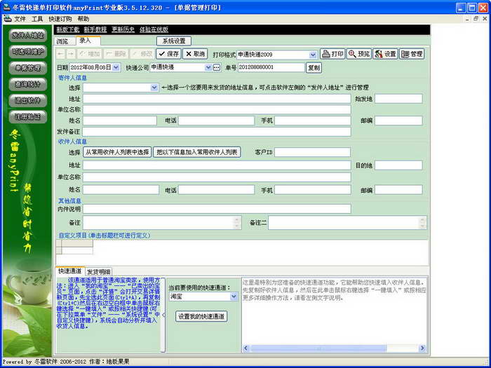Select the 快速通道 bottom tab
The width and height of the screenshot is (491, 368).
[70, 271]
